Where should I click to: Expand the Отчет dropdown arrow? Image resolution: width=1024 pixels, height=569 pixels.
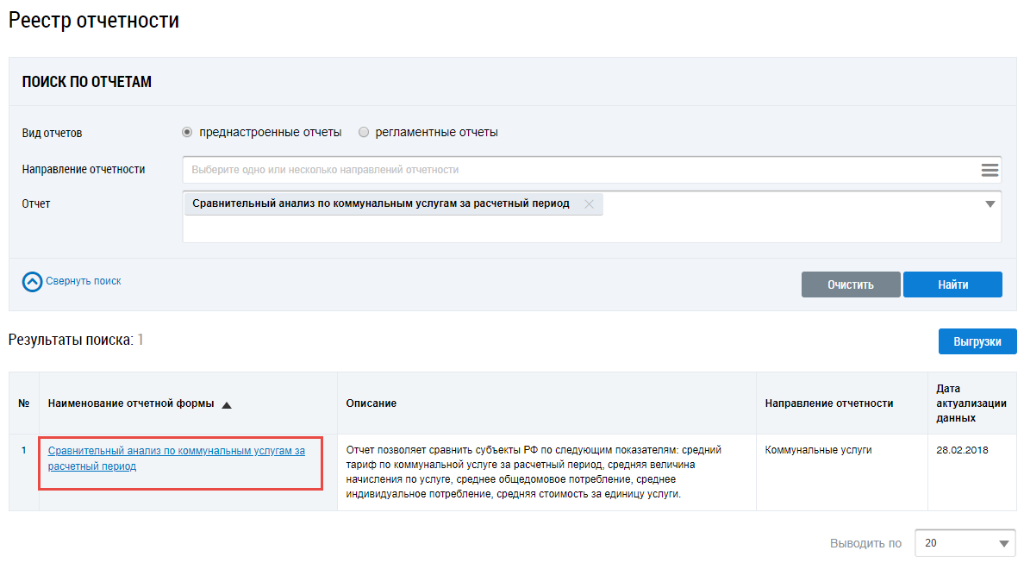pyautogui.click(x=990, y=204)
